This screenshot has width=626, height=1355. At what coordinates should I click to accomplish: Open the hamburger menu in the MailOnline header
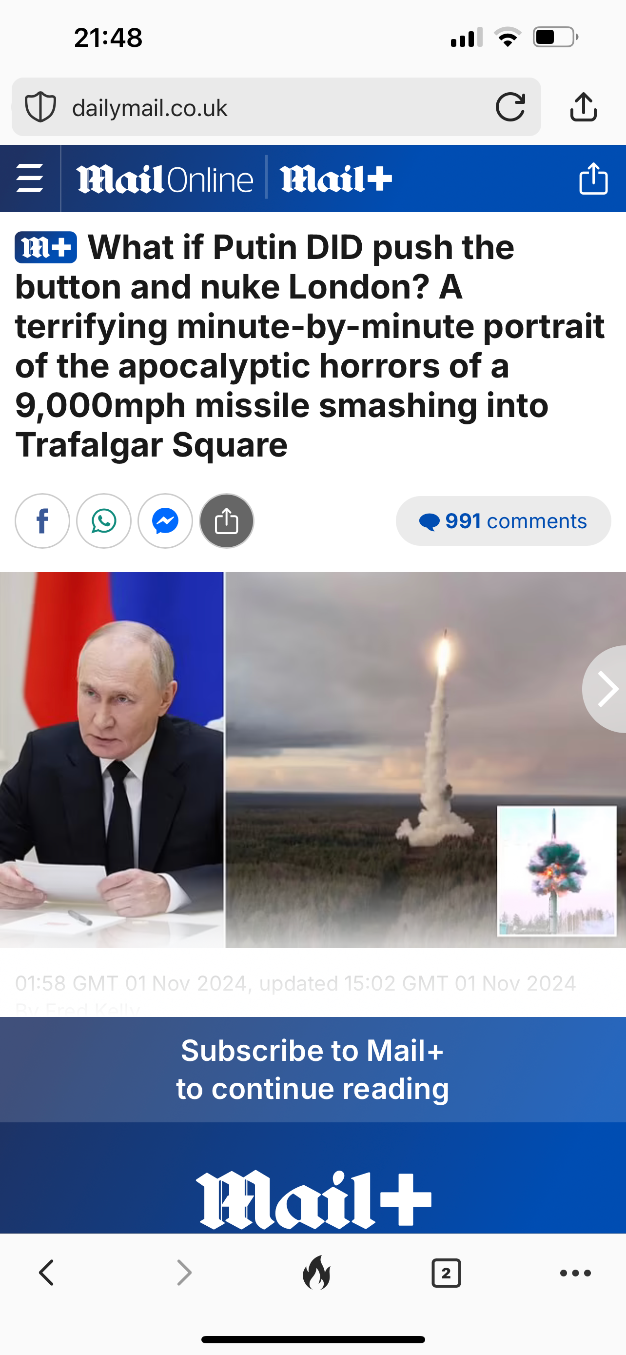30,179
